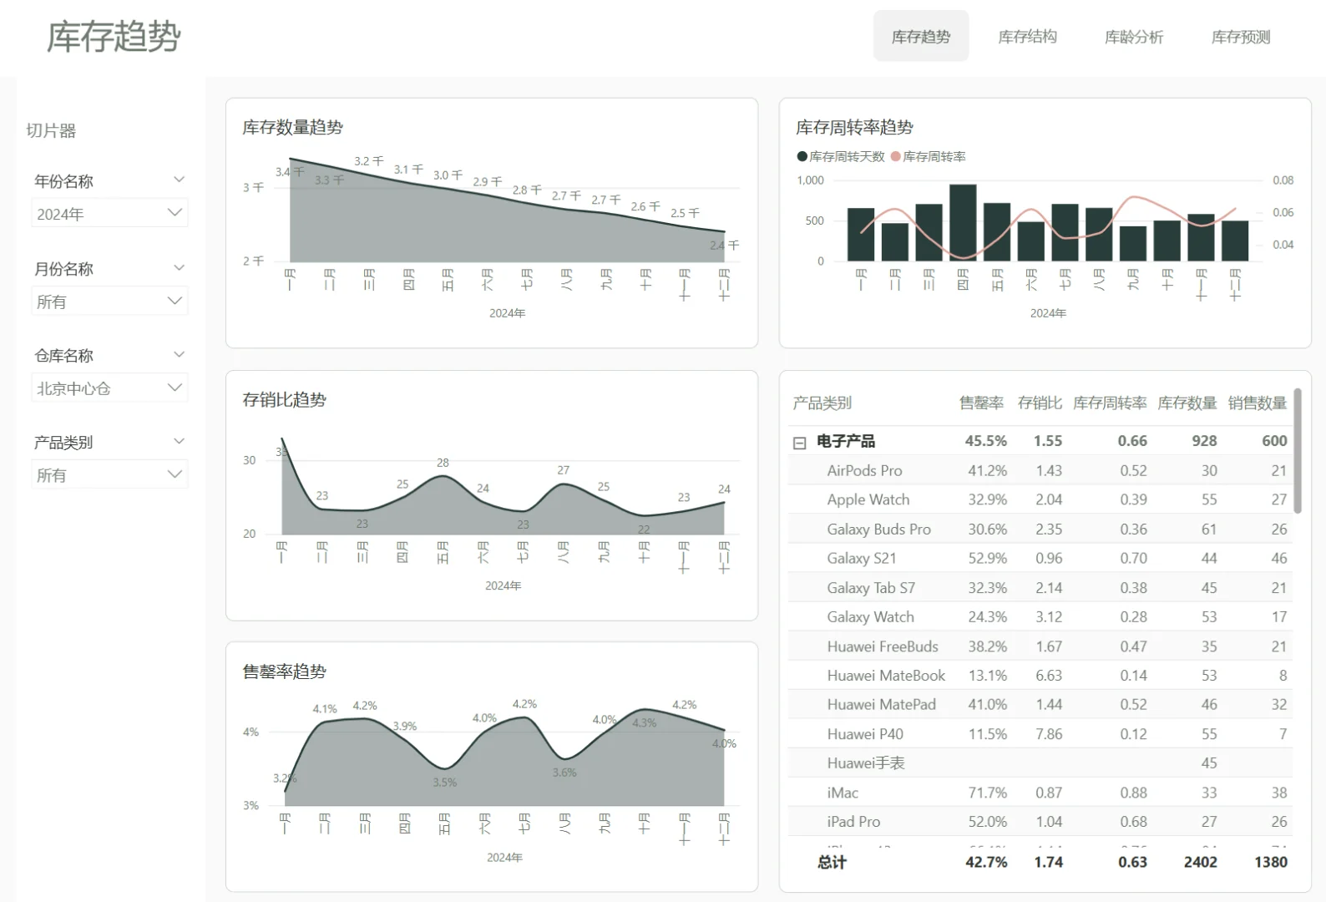Sort table by 库存数量 column header
Image resolution: width=1326 pixels, height=902 pixels.
pos(1187,403)
